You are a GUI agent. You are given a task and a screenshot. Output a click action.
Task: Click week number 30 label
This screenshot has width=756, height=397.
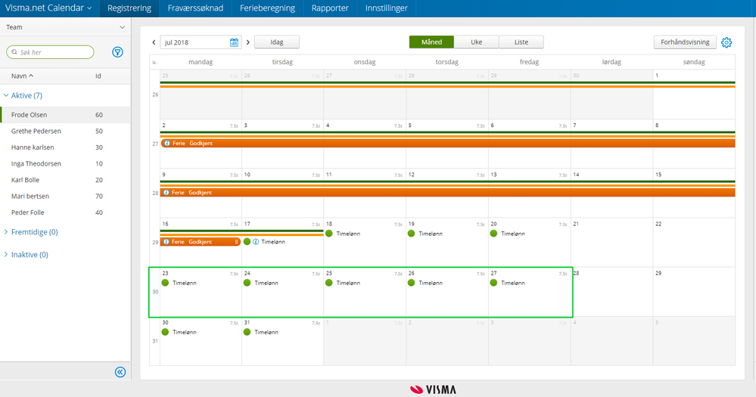click(155, 292)
